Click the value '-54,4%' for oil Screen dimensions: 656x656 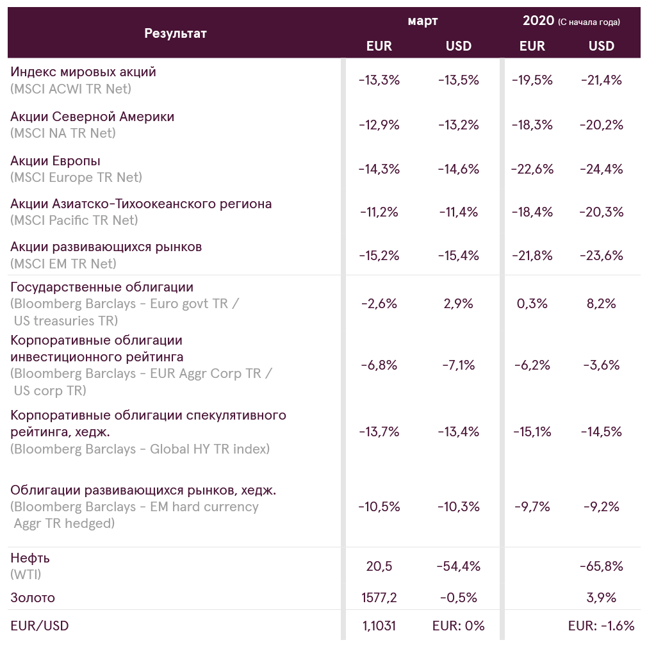tap(459, 566)
